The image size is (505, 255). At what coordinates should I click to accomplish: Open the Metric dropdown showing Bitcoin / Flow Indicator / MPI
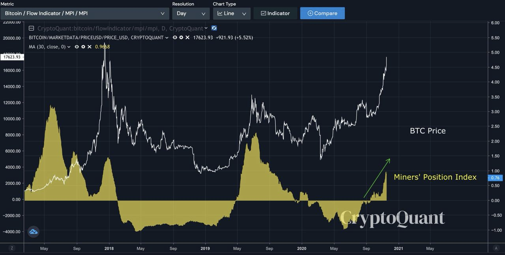pos(85,13)
